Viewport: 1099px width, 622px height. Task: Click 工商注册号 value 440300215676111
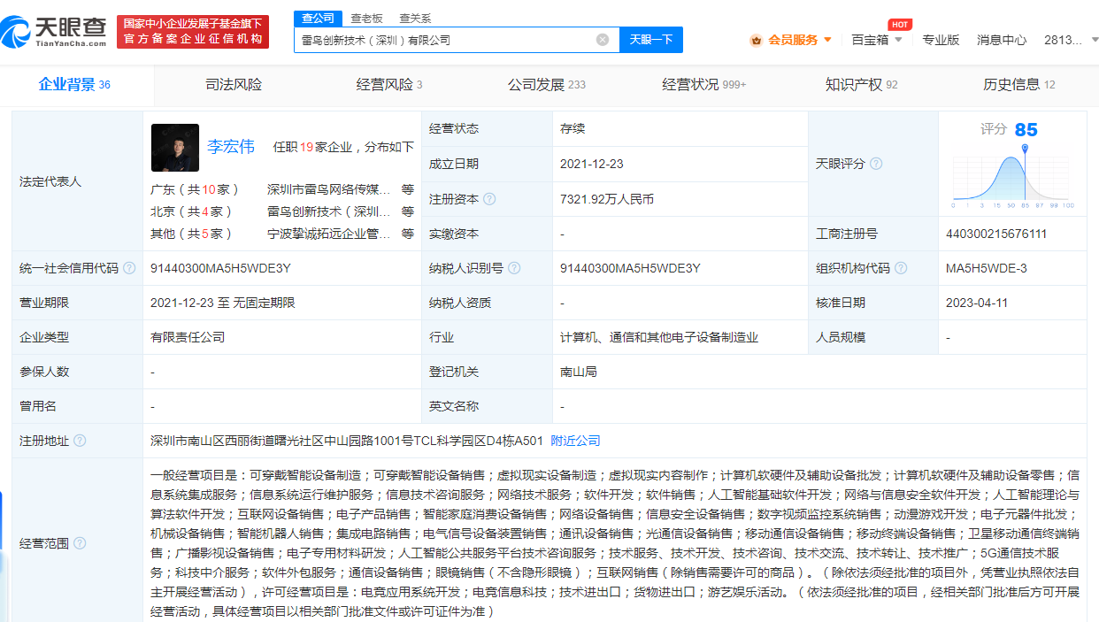pyautogui.click(x=996, y=234)
